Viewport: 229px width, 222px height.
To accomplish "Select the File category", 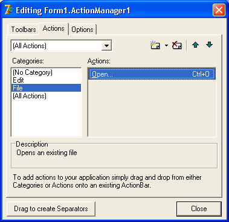I will click(x=47, y=88).
